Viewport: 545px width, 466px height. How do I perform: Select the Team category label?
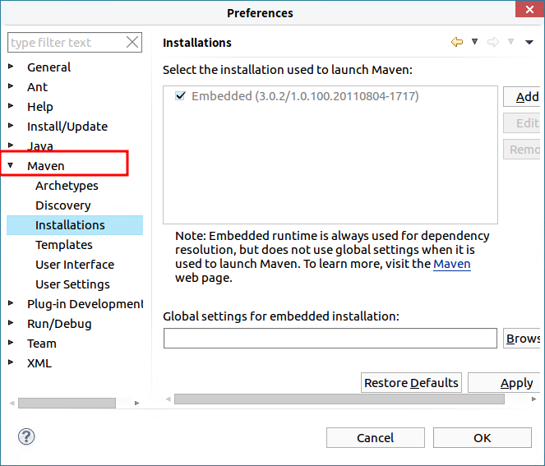pos(42,344)
